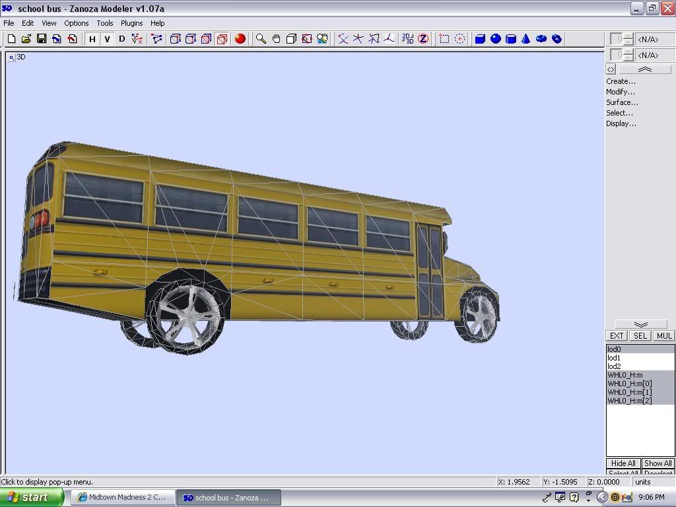The height and width of the screenshot is (507, 676).
Task: Toggle the V axis constraint button
Action: [x=107, y=39]
